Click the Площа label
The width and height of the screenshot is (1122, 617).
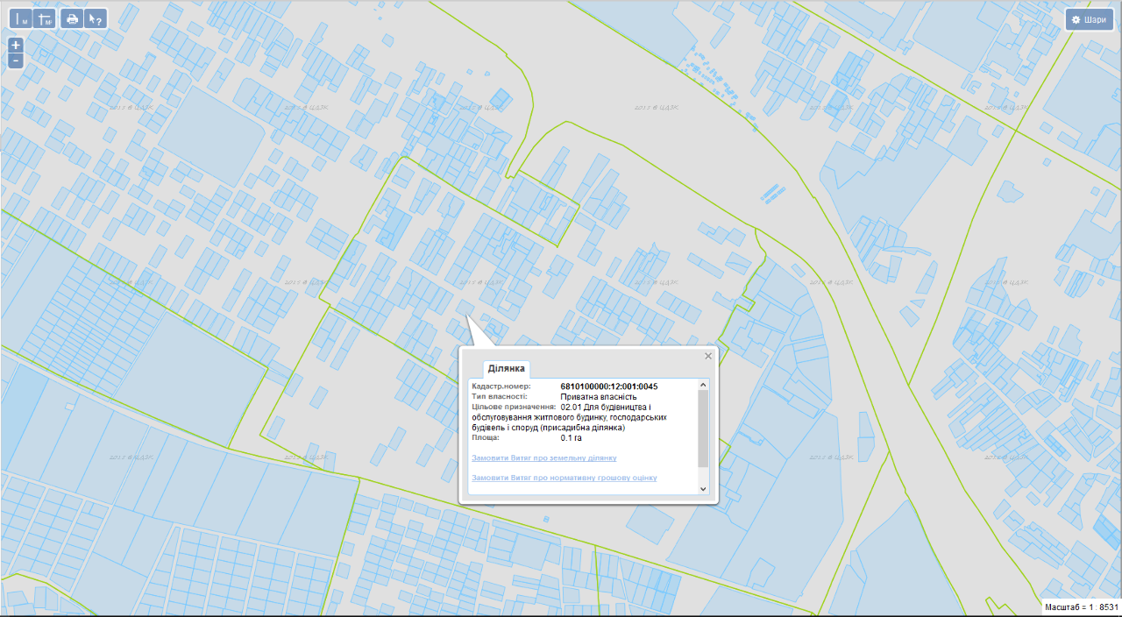[486, 437]
